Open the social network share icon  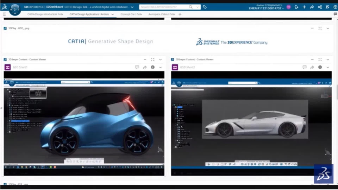pyautogui.click(x=320, y=7)
